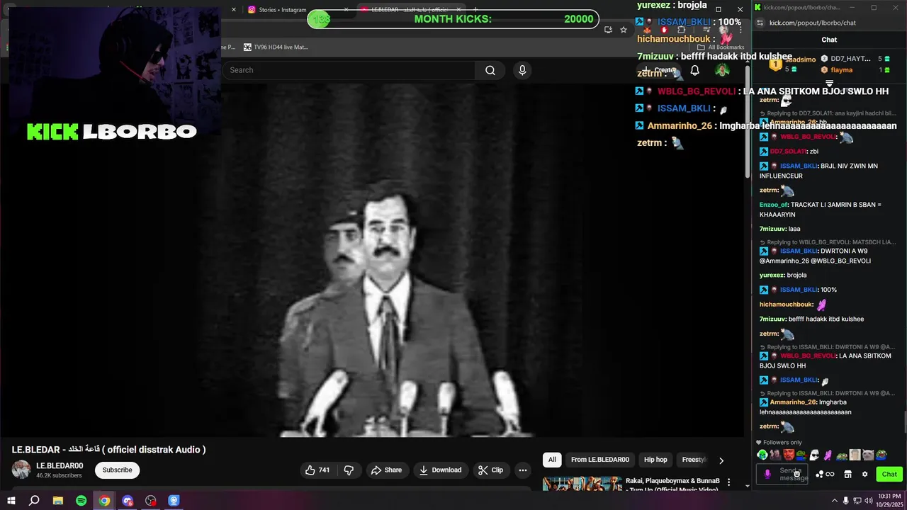
Task: Click the infinity icon in chat bar
Action: (x=830, y=474)
